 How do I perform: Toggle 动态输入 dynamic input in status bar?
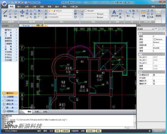pos(91,131)
